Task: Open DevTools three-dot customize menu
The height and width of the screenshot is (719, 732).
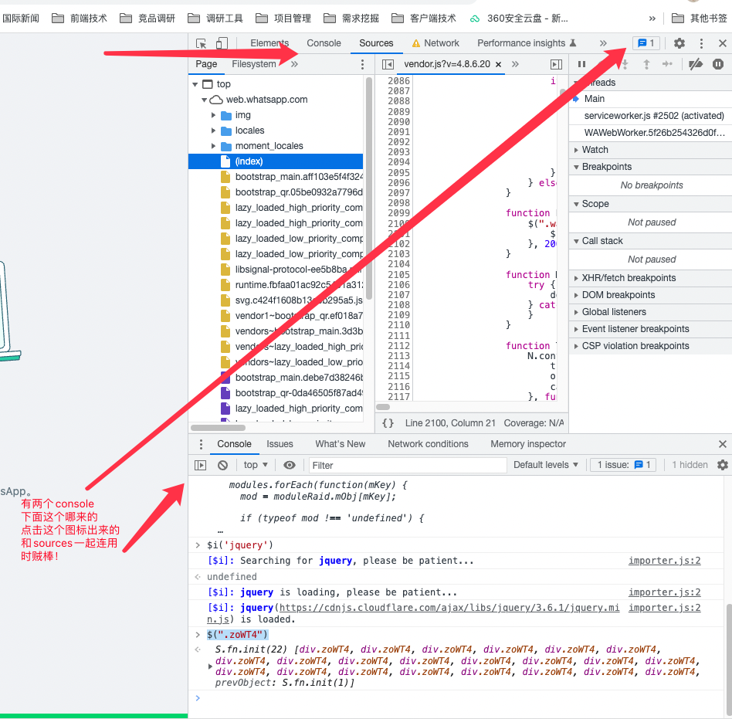Action: point(701,43)
